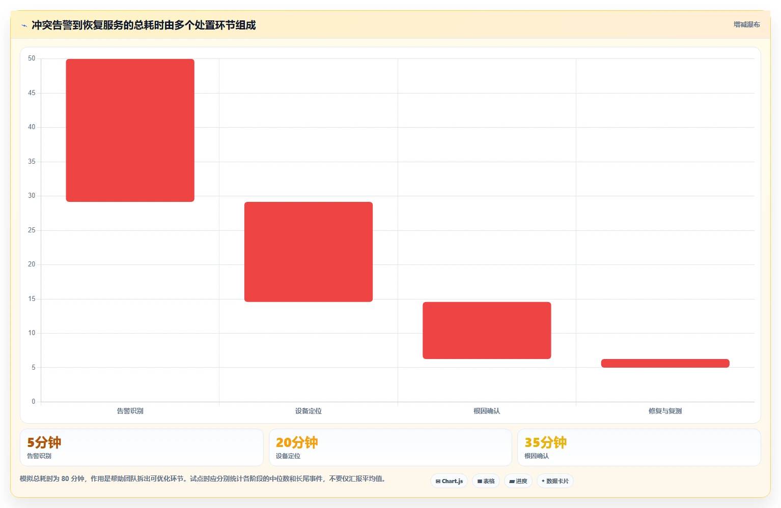Viewport: 781px width, 508px height.
Task: Click the 数据卡片 tag pill
Action: tap(555, 481)
